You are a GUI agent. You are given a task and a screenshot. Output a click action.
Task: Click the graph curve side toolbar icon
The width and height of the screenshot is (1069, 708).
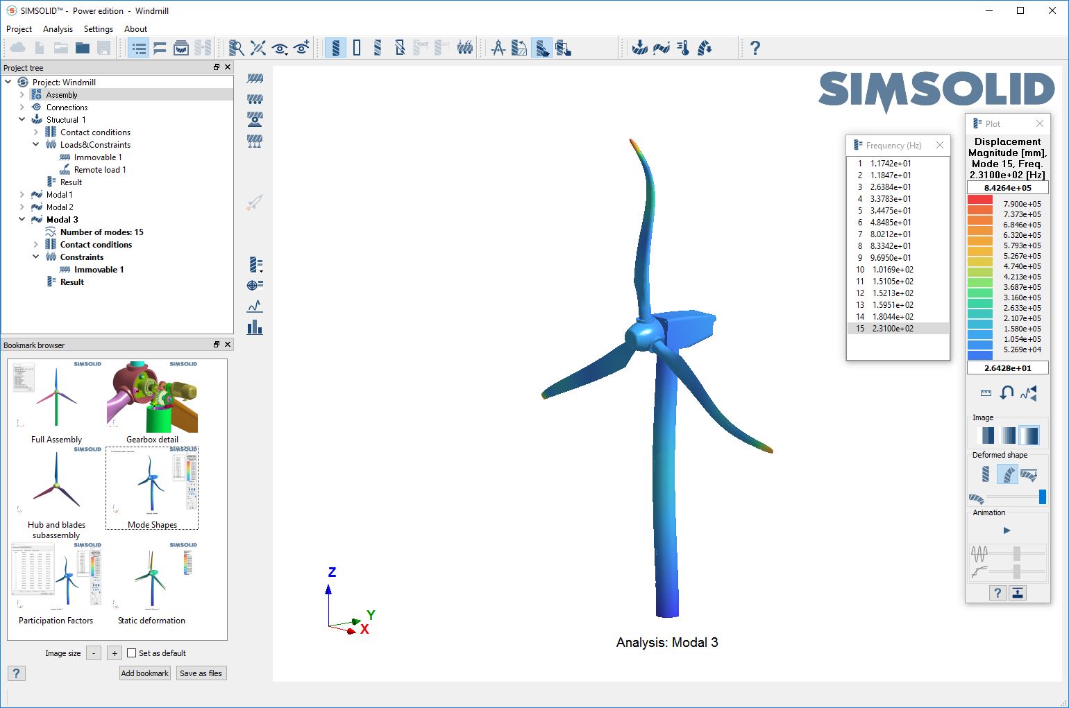pyautogui.click(x=255, y=306)
